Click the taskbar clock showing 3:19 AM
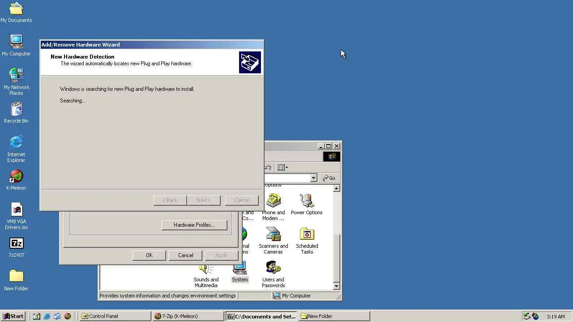This screenshot has width=573, height=322. click(556, 317)
